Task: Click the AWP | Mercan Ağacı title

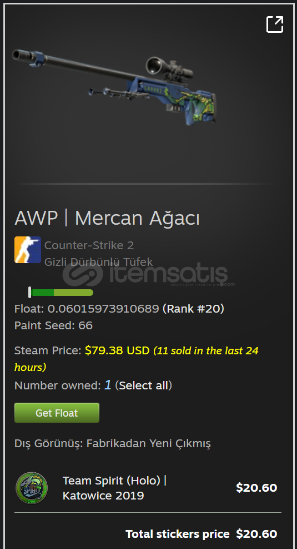Action: click(x=107, y=218)
